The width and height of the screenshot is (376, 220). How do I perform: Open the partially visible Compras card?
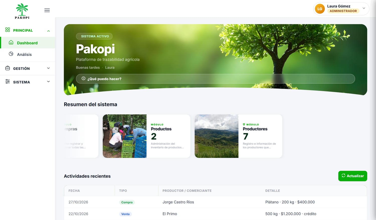[81, 136]
